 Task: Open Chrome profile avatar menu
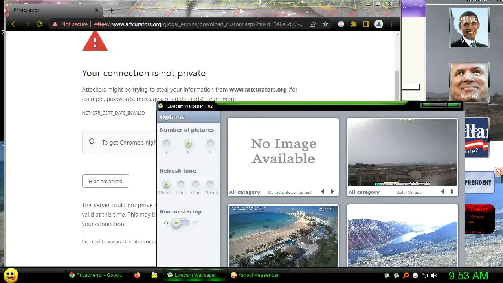click(x=379, y=24)
